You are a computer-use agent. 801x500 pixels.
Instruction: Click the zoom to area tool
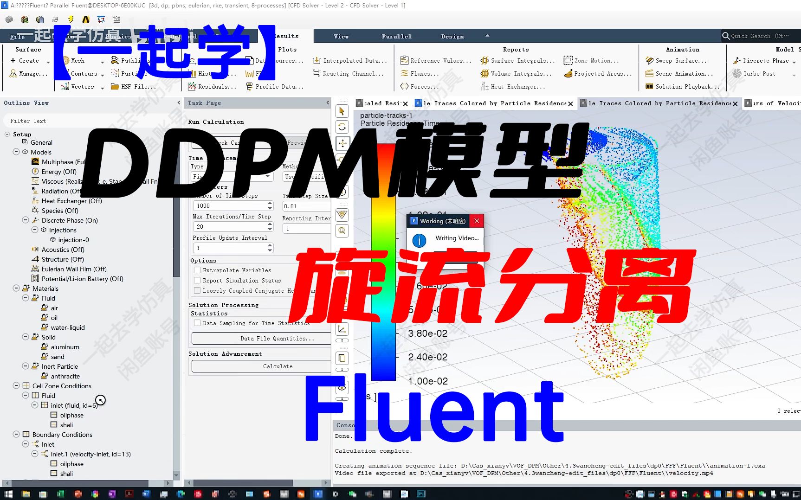coord(342,231)
